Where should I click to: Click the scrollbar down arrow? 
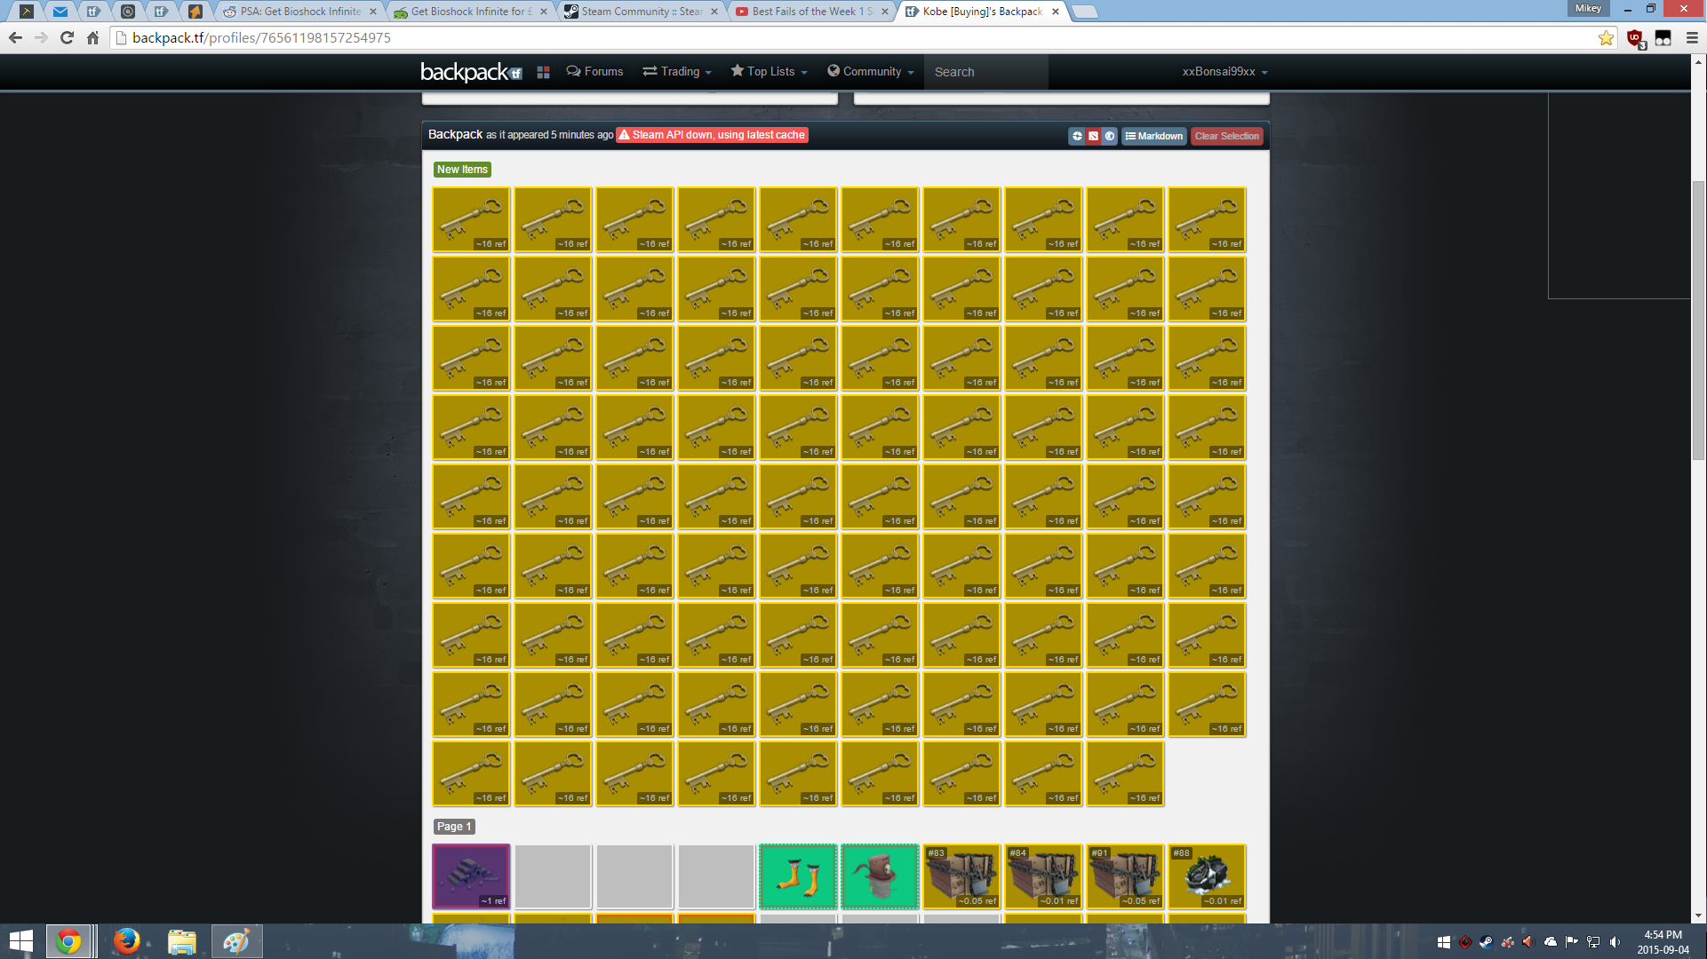coord(1698,915)
